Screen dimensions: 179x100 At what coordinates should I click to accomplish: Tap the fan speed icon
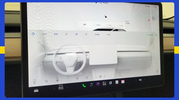click(100, 77)
